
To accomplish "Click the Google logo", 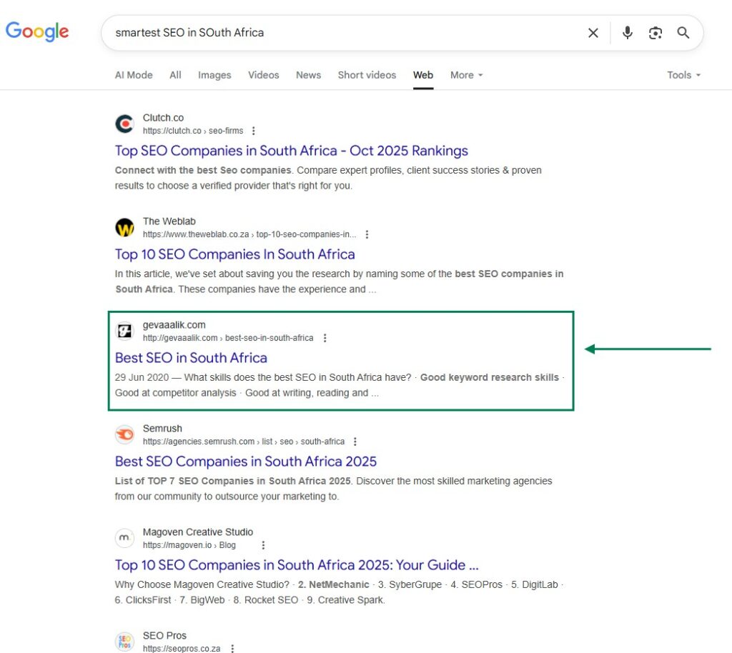I will (x=37, y=31).
